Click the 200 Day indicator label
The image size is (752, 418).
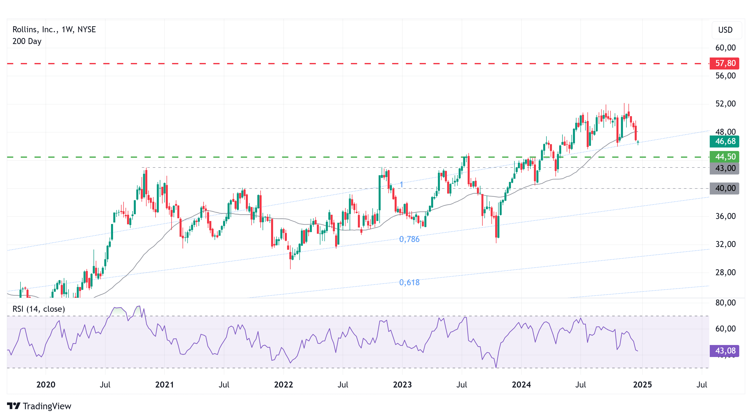click(27, 41)
